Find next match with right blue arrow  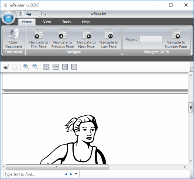71,174
